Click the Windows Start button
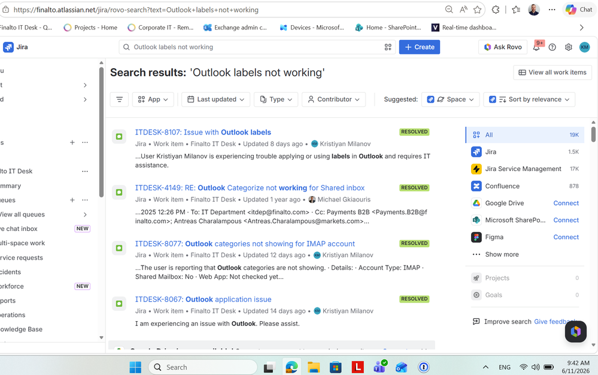The width and height of the screenshot is (598, 375). tap(135, 367)
